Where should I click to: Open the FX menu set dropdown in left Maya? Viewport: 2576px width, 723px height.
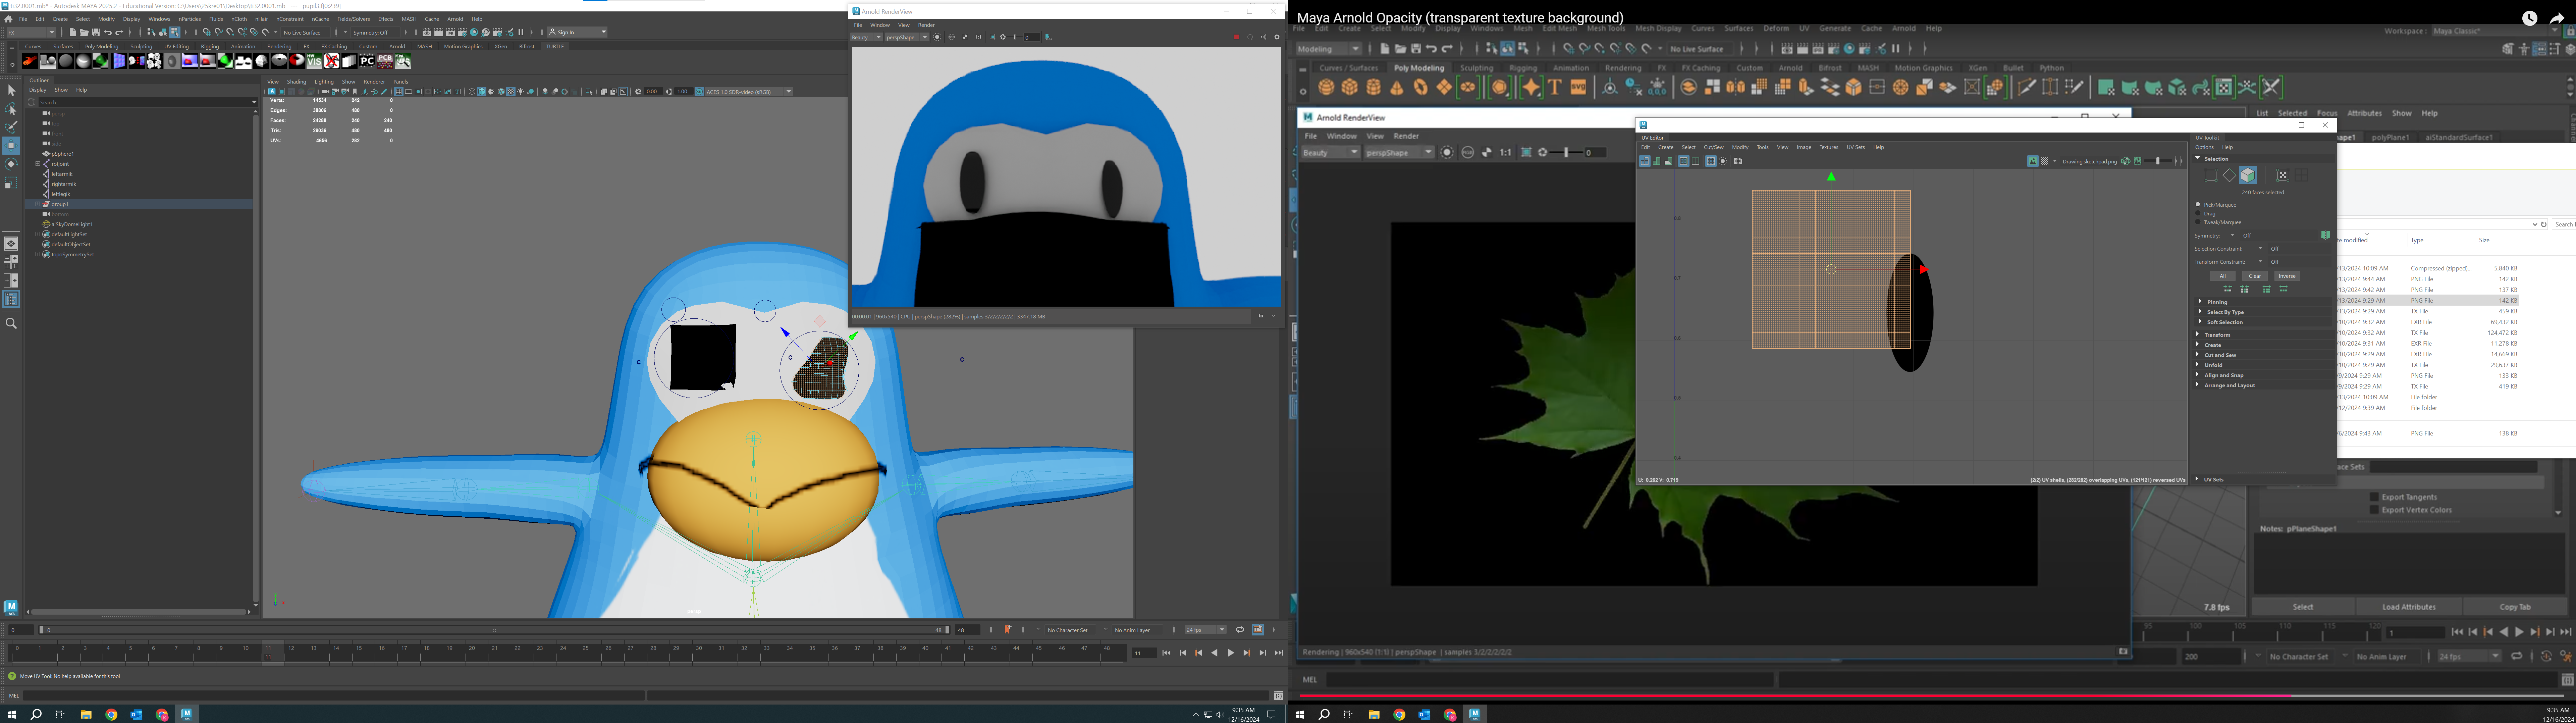(x=31, y=32)
